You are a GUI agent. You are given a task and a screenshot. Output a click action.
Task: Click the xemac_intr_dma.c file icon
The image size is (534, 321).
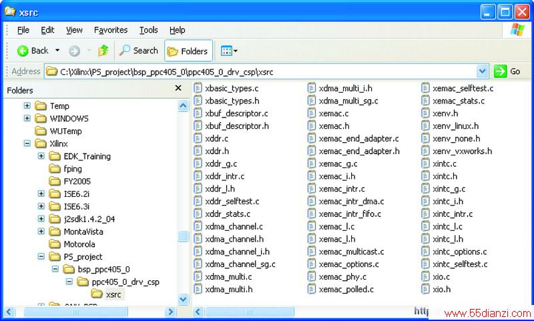pos(312,201)
